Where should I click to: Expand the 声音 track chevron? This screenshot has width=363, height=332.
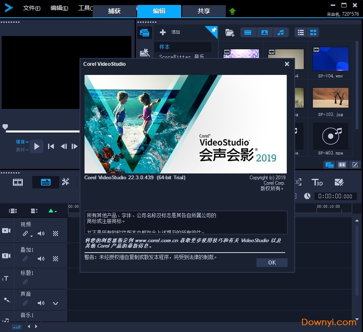pyautogui.click(x=56, y=303)
